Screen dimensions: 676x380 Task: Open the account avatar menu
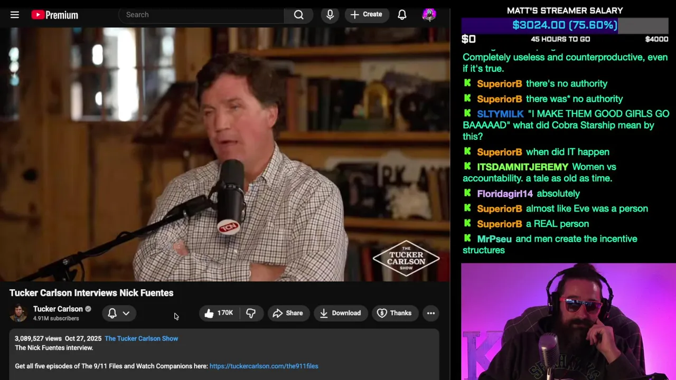point(429,15)
